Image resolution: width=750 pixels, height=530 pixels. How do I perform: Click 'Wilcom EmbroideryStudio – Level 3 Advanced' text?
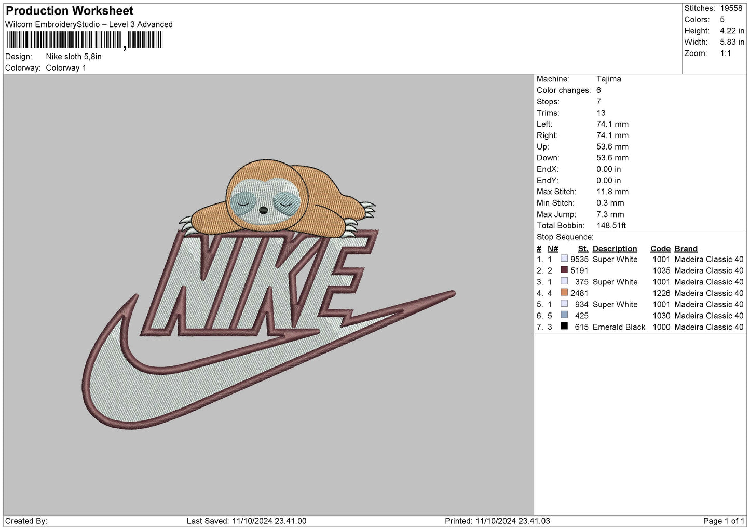click(89, 24)
